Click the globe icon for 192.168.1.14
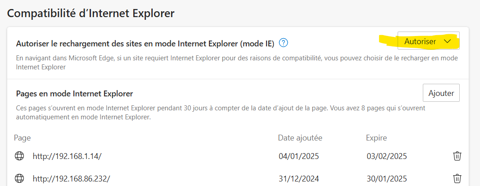The height and width of the screenshot is (186, 480). (x=19, y=156)
